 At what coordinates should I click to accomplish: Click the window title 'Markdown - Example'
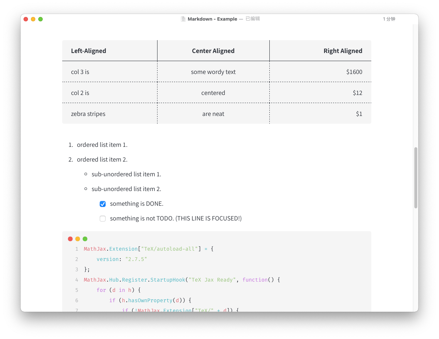[212, 19]
